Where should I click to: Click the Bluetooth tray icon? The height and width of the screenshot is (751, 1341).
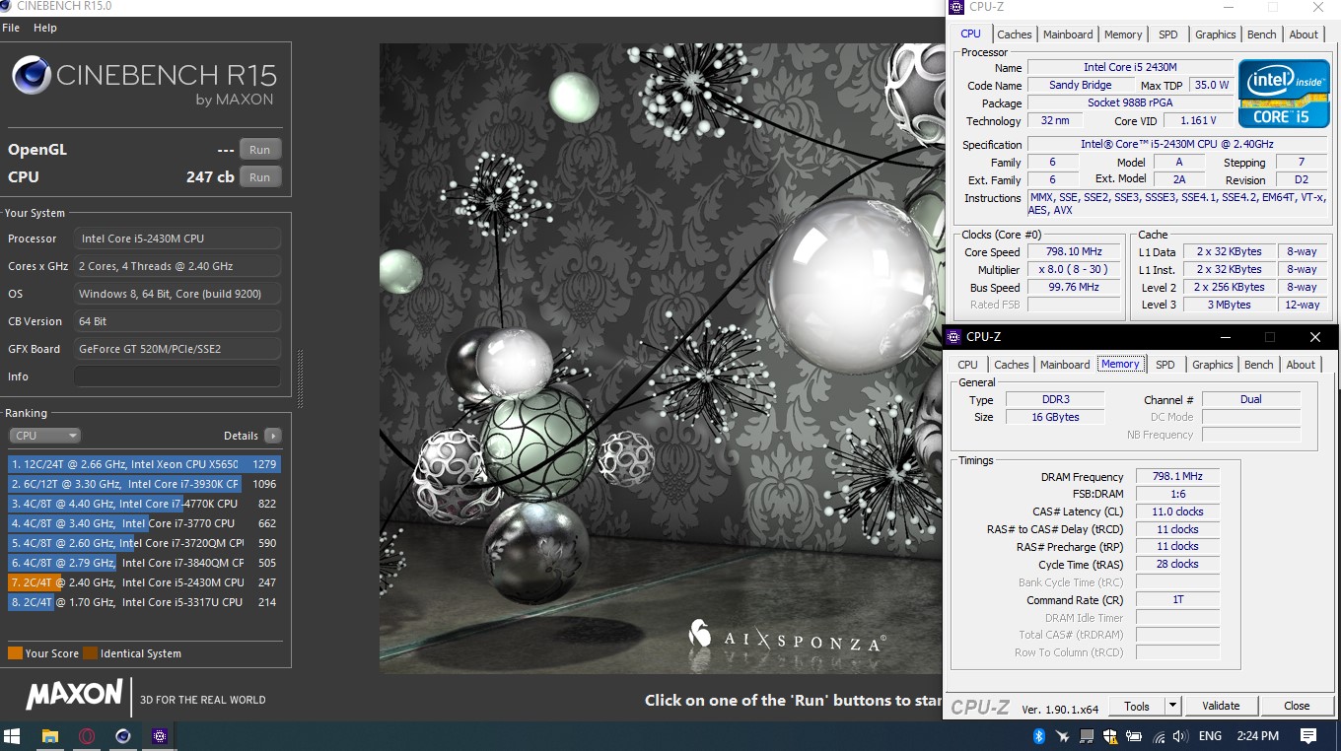pyautogui.click(x=1038, y=736)
